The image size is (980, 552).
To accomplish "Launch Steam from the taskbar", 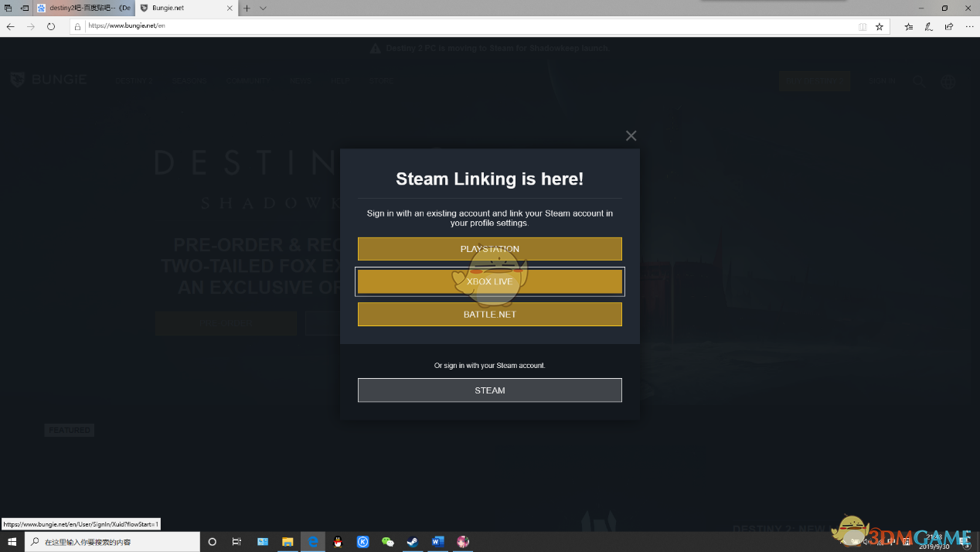I will [413, 542].
